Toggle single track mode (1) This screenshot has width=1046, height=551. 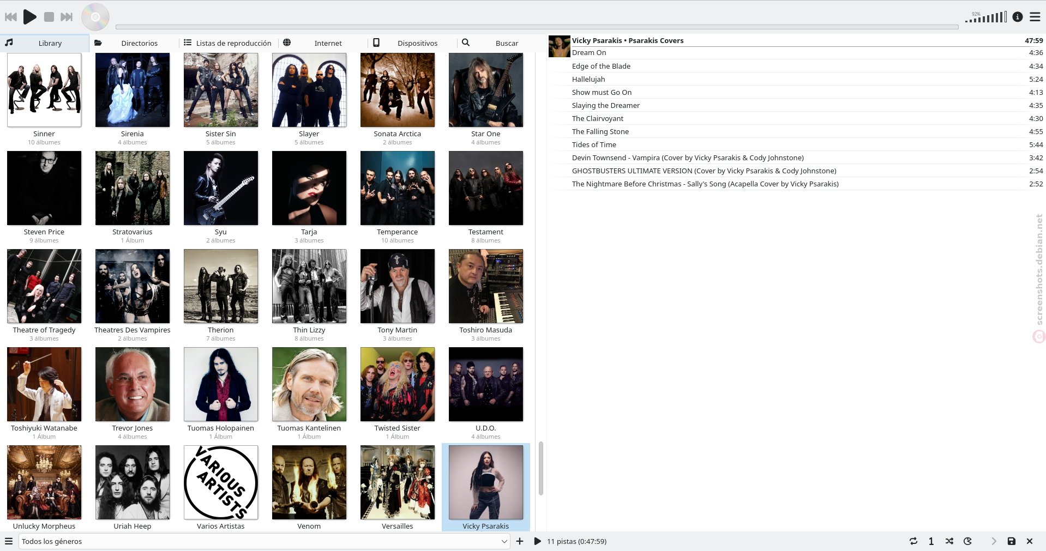(x=931, y=541)
